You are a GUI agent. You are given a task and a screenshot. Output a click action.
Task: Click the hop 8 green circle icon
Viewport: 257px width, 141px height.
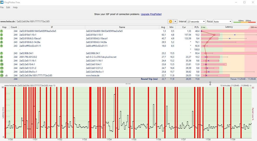coord(2,57)
